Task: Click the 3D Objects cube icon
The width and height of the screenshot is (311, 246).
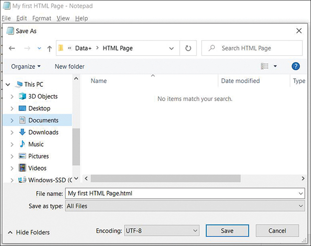Action: pyautogui.click(x=22, y=96)
